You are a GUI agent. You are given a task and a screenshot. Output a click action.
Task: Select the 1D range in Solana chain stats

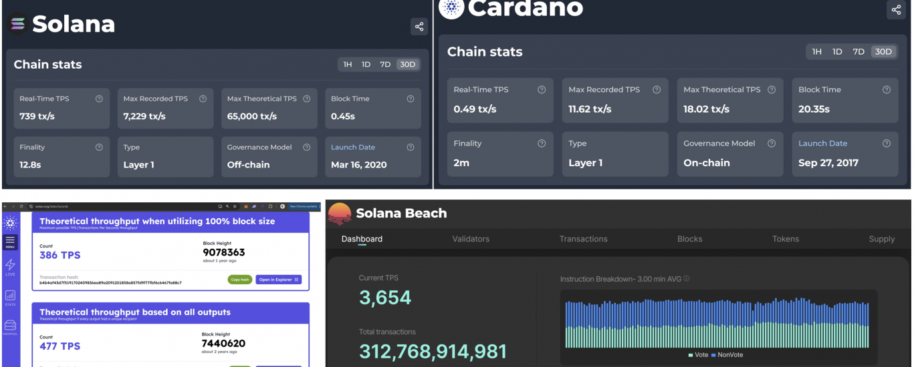[x=366, y=65]
